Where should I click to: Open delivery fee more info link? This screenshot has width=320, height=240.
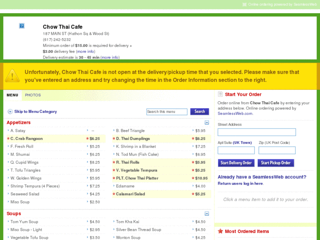click(x=85, y=52)
